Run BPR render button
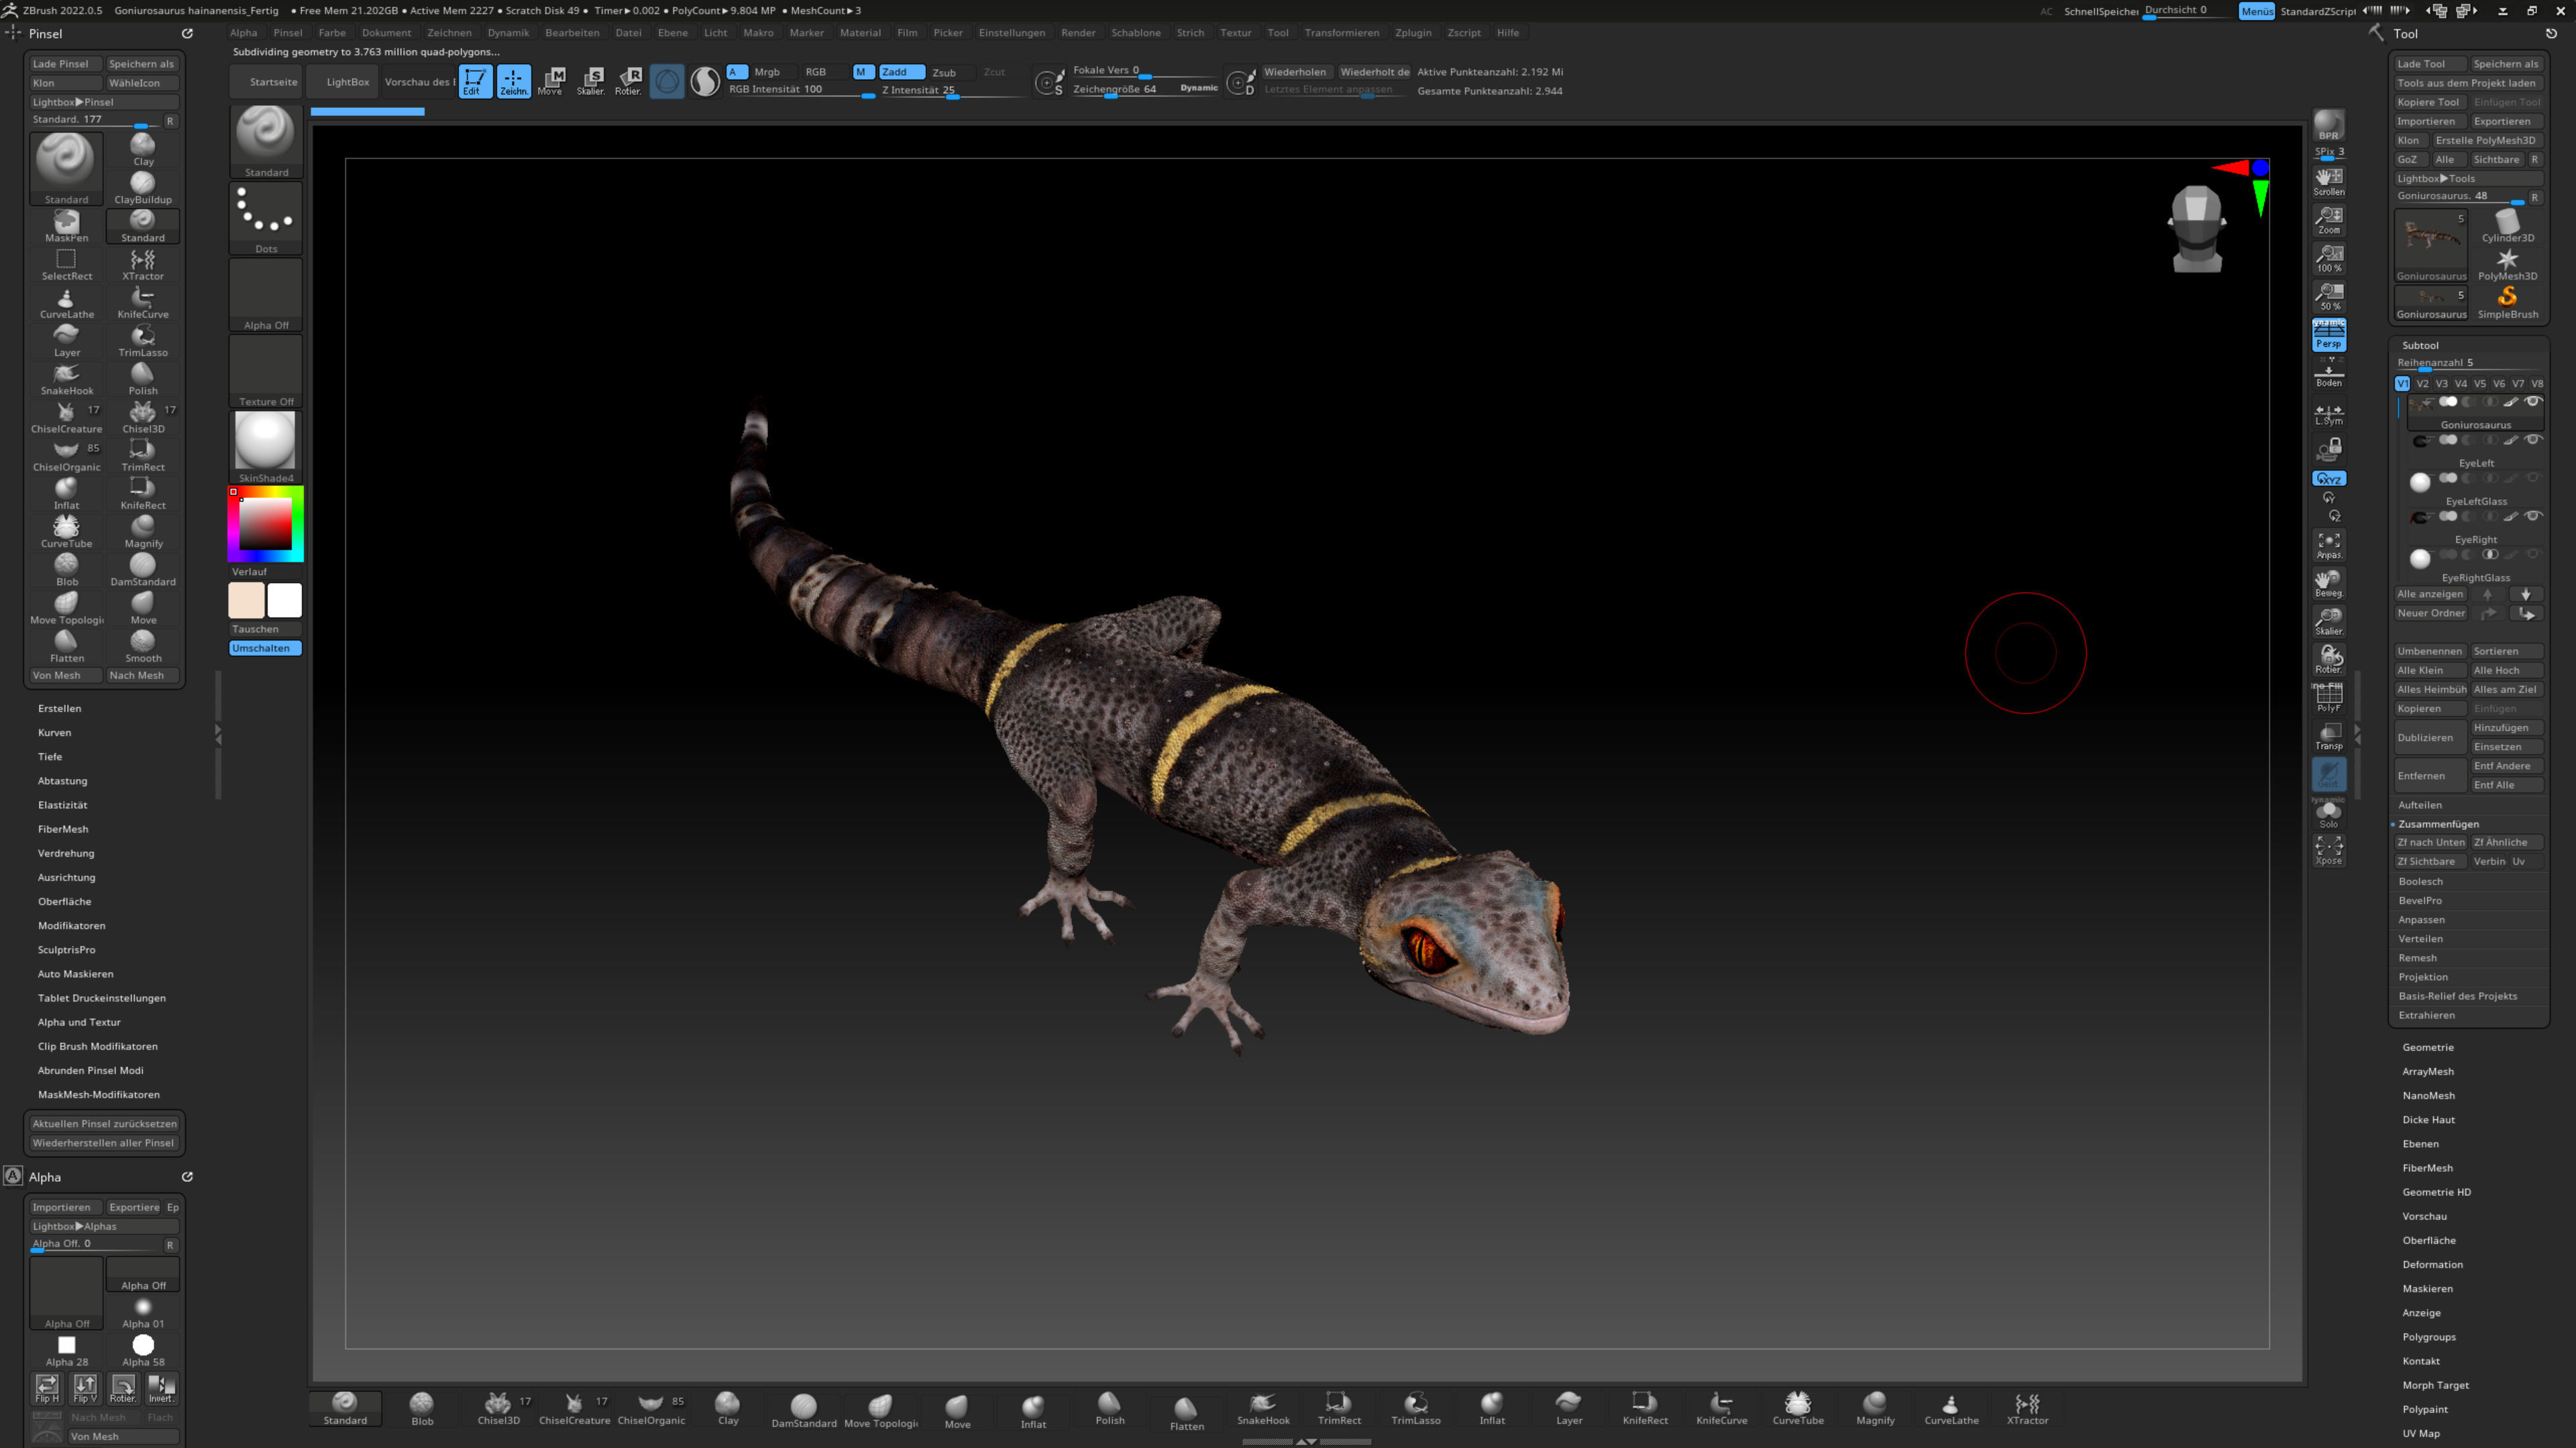Viewport: 2576px width, 1448px height. pos(2328,126)
